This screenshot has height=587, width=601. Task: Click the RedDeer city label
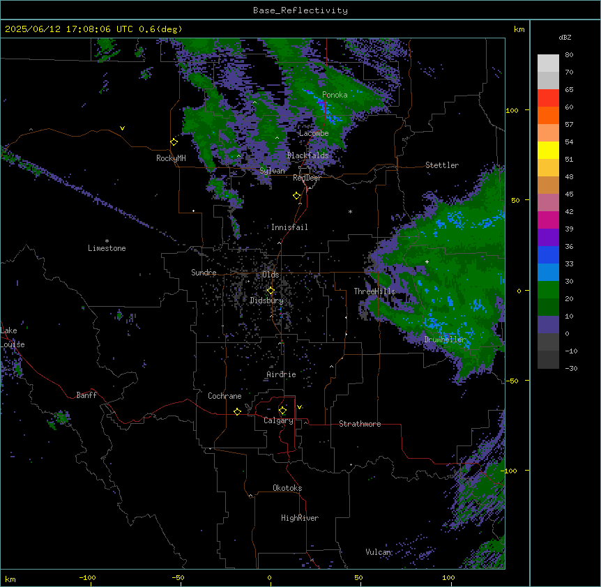point(307,178)
